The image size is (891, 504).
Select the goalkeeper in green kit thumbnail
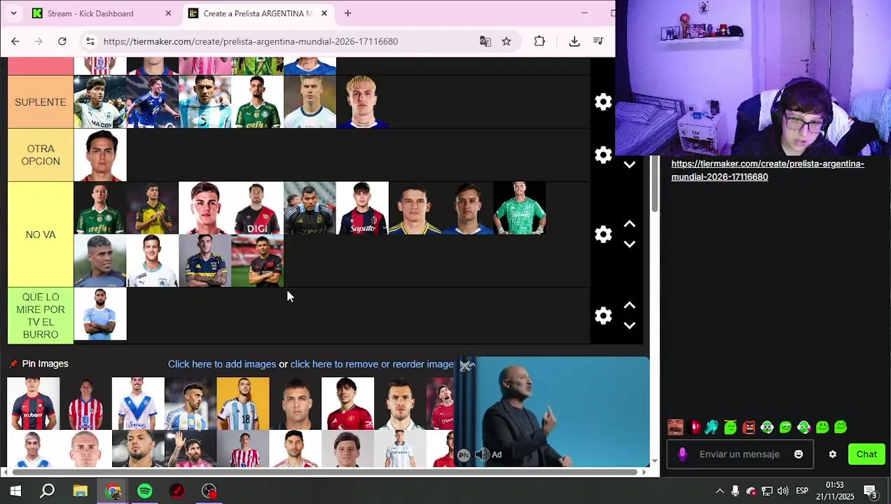click(520, 208)
